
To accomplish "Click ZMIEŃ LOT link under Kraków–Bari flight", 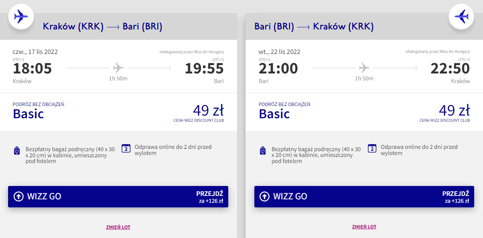I will point(118,227).
